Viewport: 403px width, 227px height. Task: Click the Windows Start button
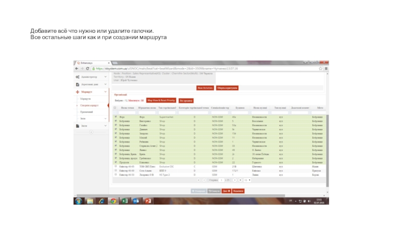(79, 201)
